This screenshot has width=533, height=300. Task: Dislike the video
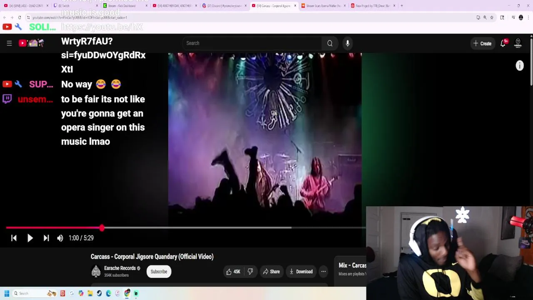(250, 272)
